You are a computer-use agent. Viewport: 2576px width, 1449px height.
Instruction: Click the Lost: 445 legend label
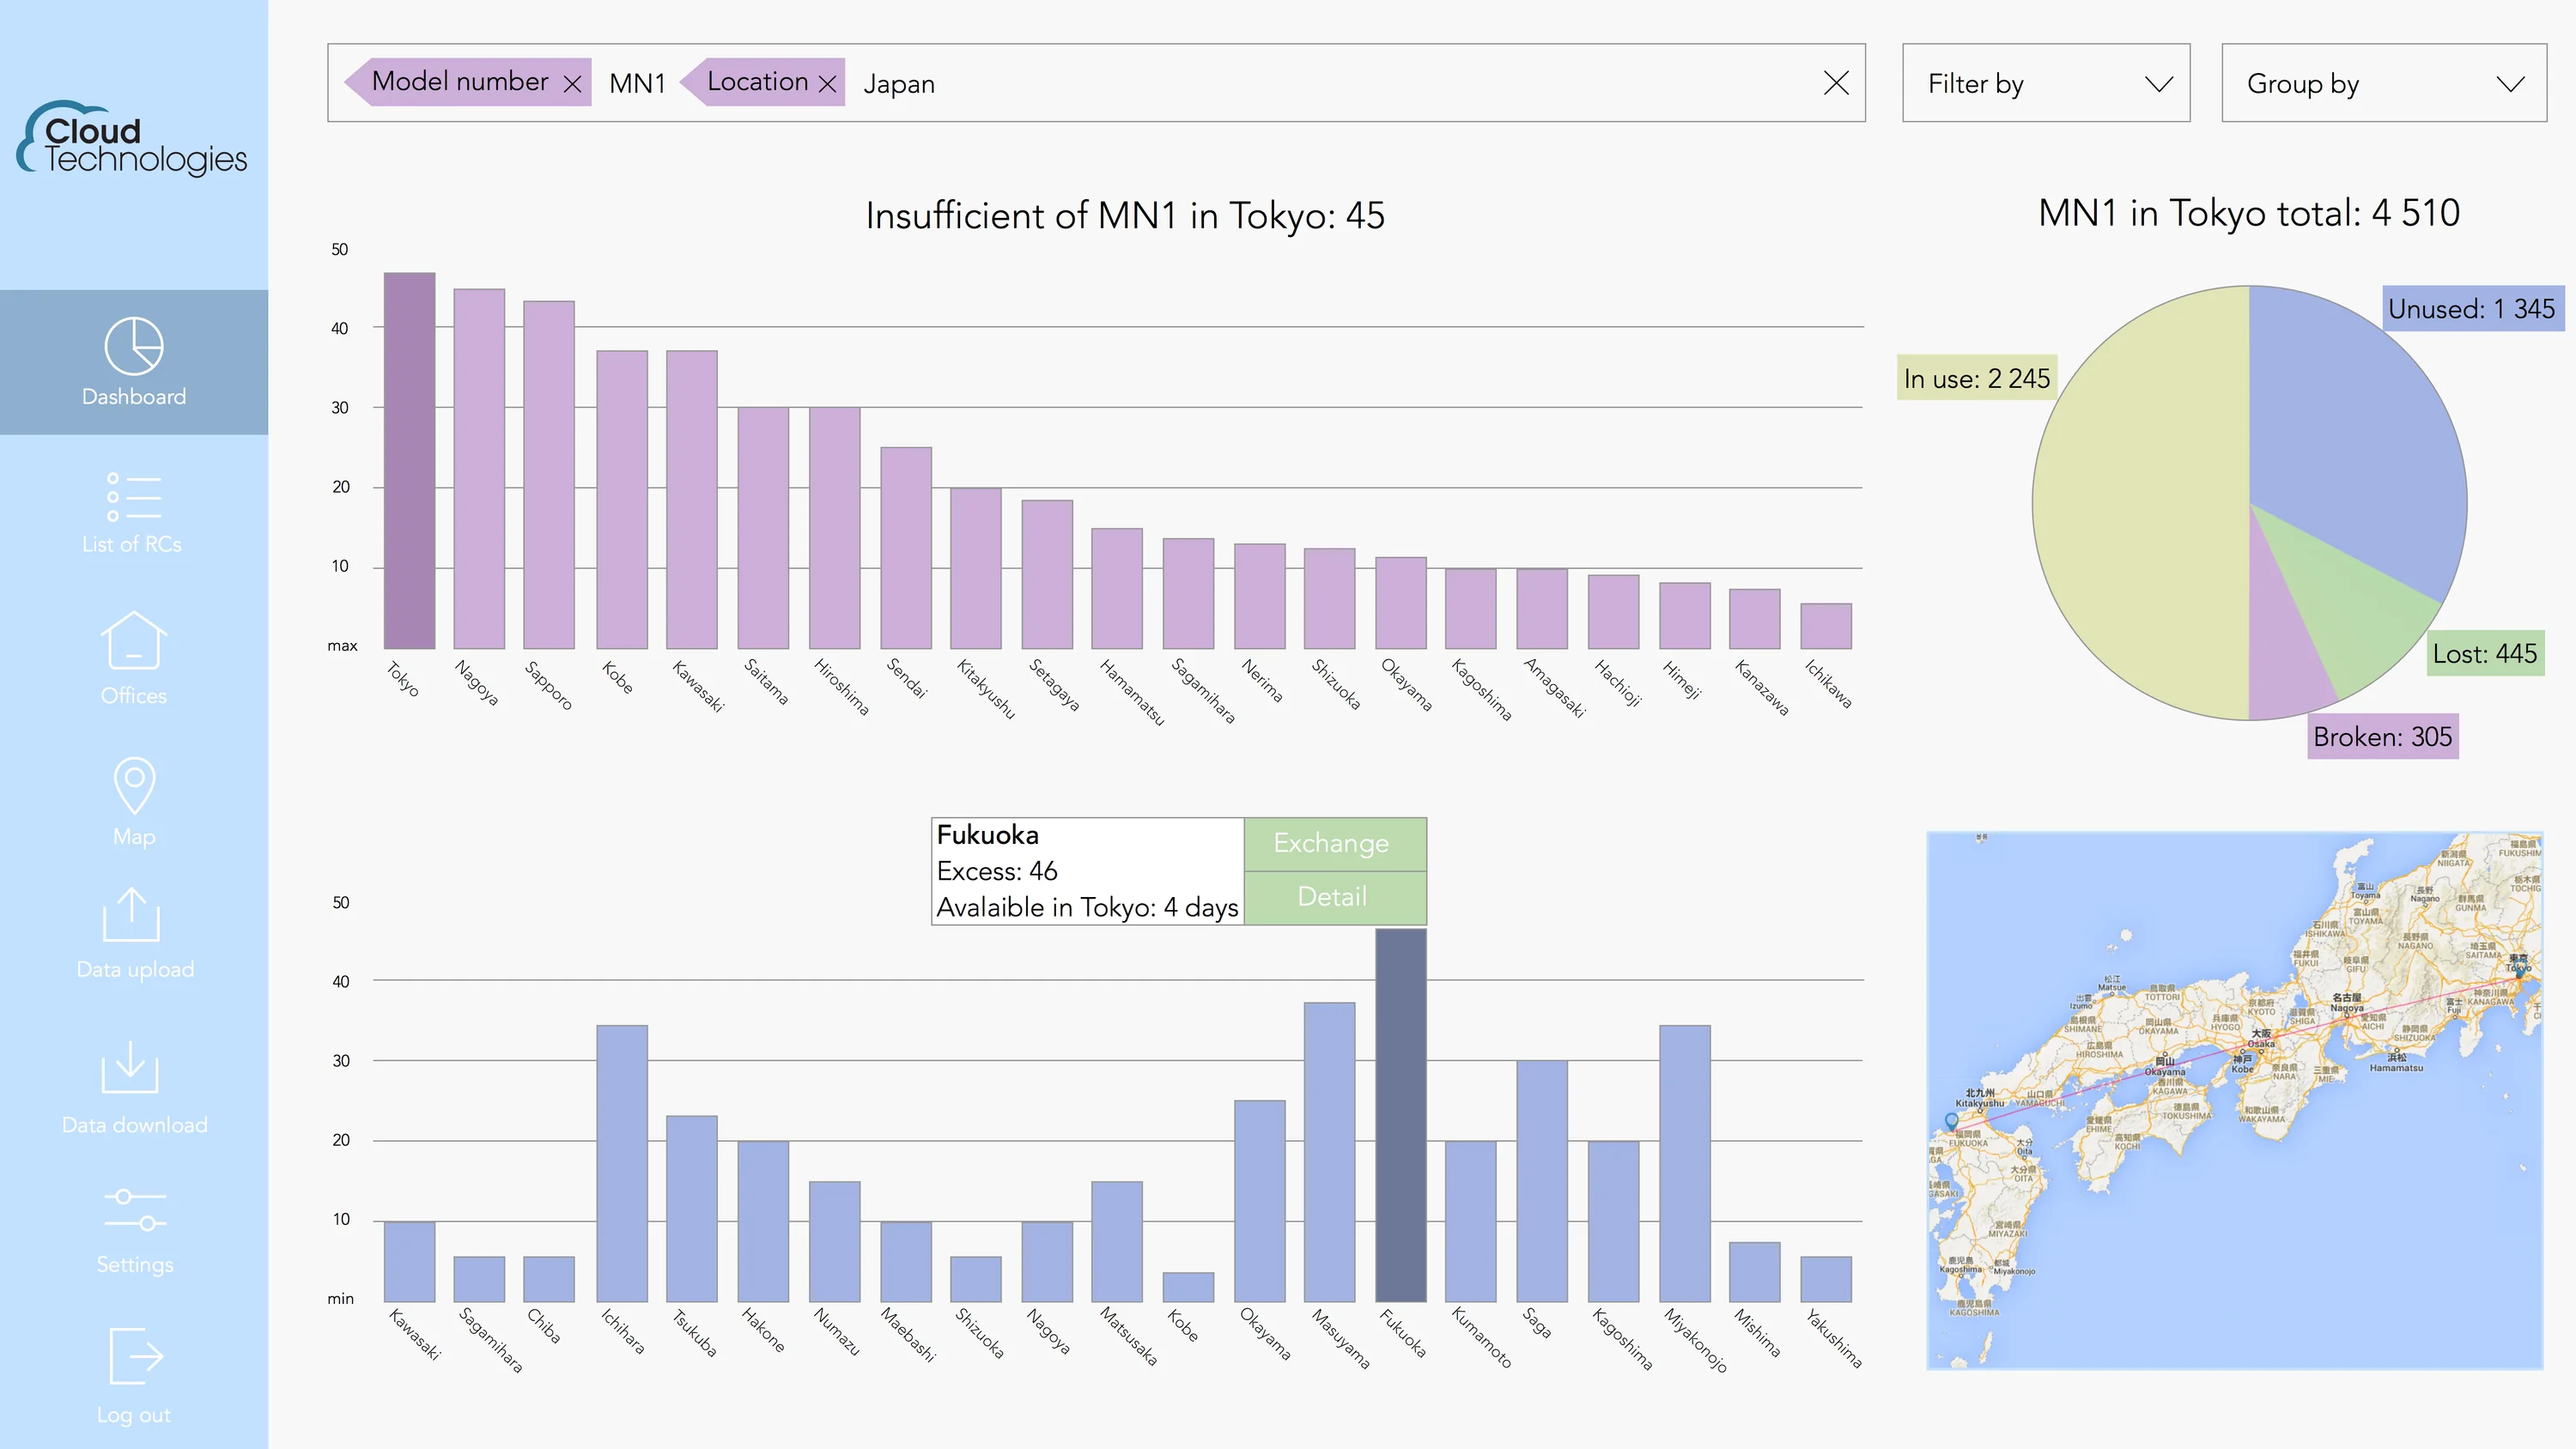point(2484,654)
